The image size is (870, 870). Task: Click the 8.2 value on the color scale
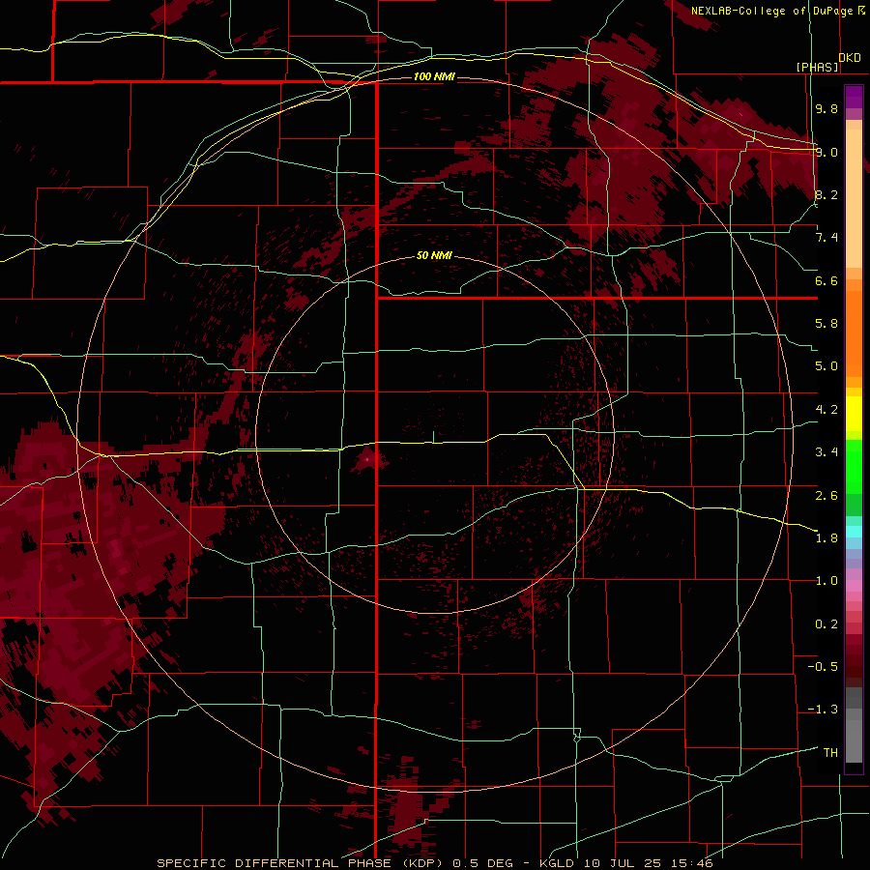tap(826, 194)
